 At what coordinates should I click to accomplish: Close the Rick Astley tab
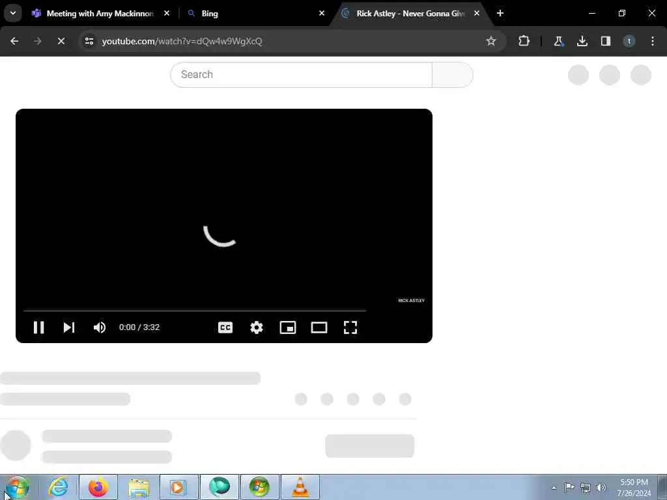[x=476, y=14]
